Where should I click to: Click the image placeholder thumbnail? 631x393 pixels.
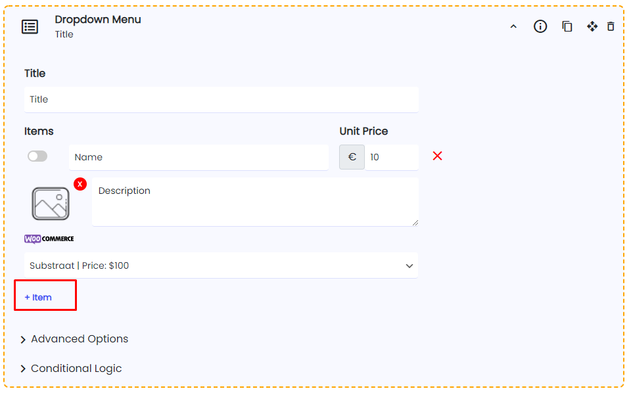click(x=51, y=204)
